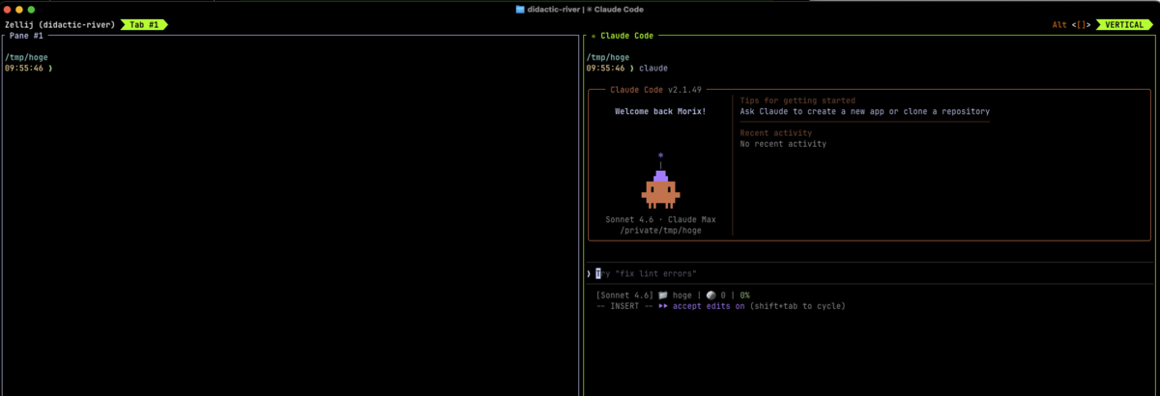Focus the Claude Code pane title
This screenshot has height=396, width=1160.
click(622, 36)
